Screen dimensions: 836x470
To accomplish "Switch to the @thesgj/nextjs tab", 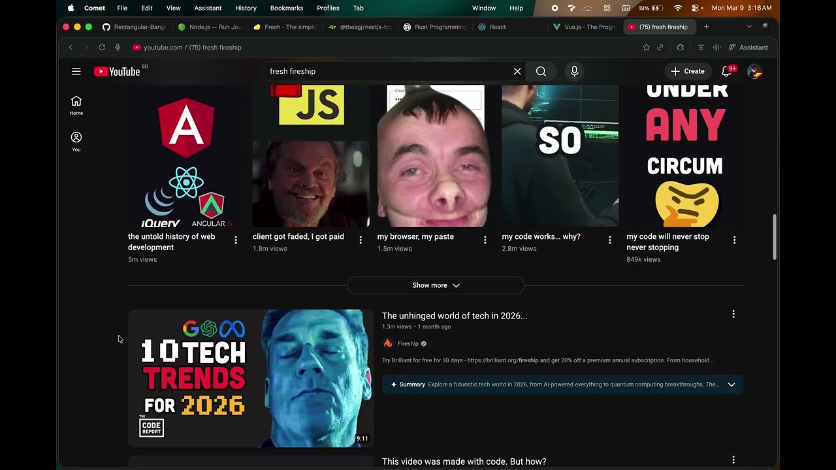I will click(x=359, y=27).
